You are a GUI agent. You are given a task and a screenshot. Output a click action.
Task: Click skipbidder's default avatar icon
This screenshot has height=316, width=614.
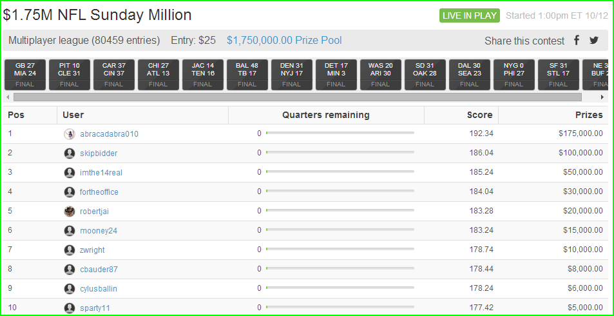tap(70, 153)
